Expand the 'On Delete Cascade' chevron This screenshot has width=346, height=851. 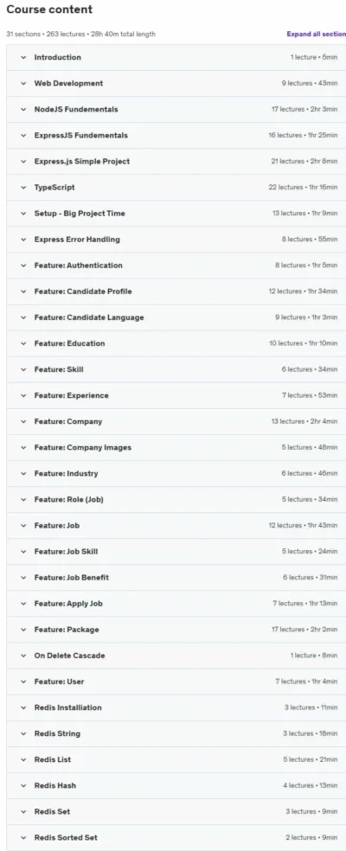23,656
